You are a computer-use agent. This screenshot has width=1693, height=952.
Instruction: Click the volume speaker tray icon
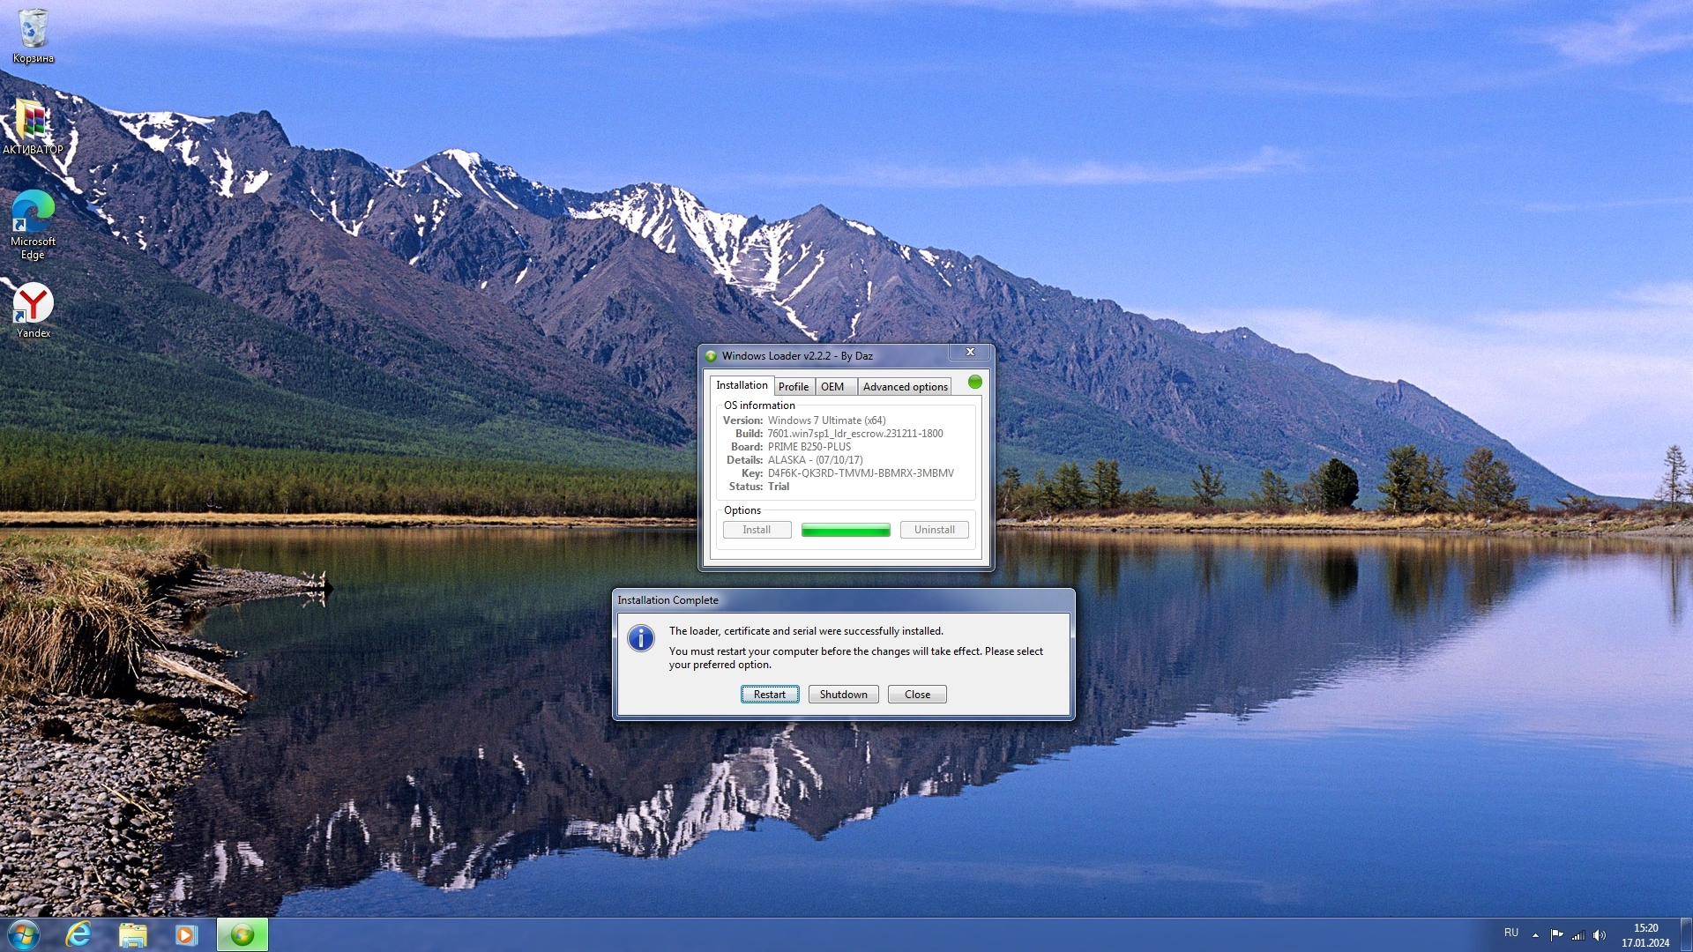tap(1600, 935)
